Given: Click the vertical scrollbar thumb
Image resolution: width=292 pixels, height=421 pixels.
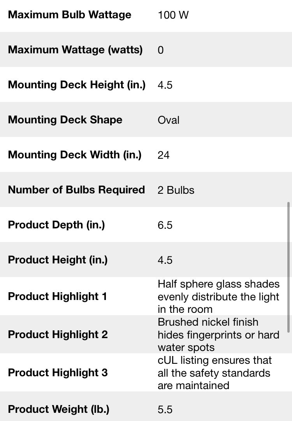Looking at the screenshot, I should pos(288,267).
